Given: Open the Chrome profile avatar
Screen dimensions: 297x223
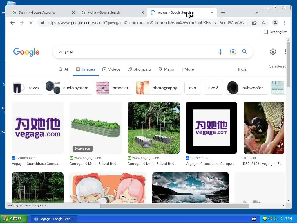Looking at the screenshot, I should tap(275, 23).
